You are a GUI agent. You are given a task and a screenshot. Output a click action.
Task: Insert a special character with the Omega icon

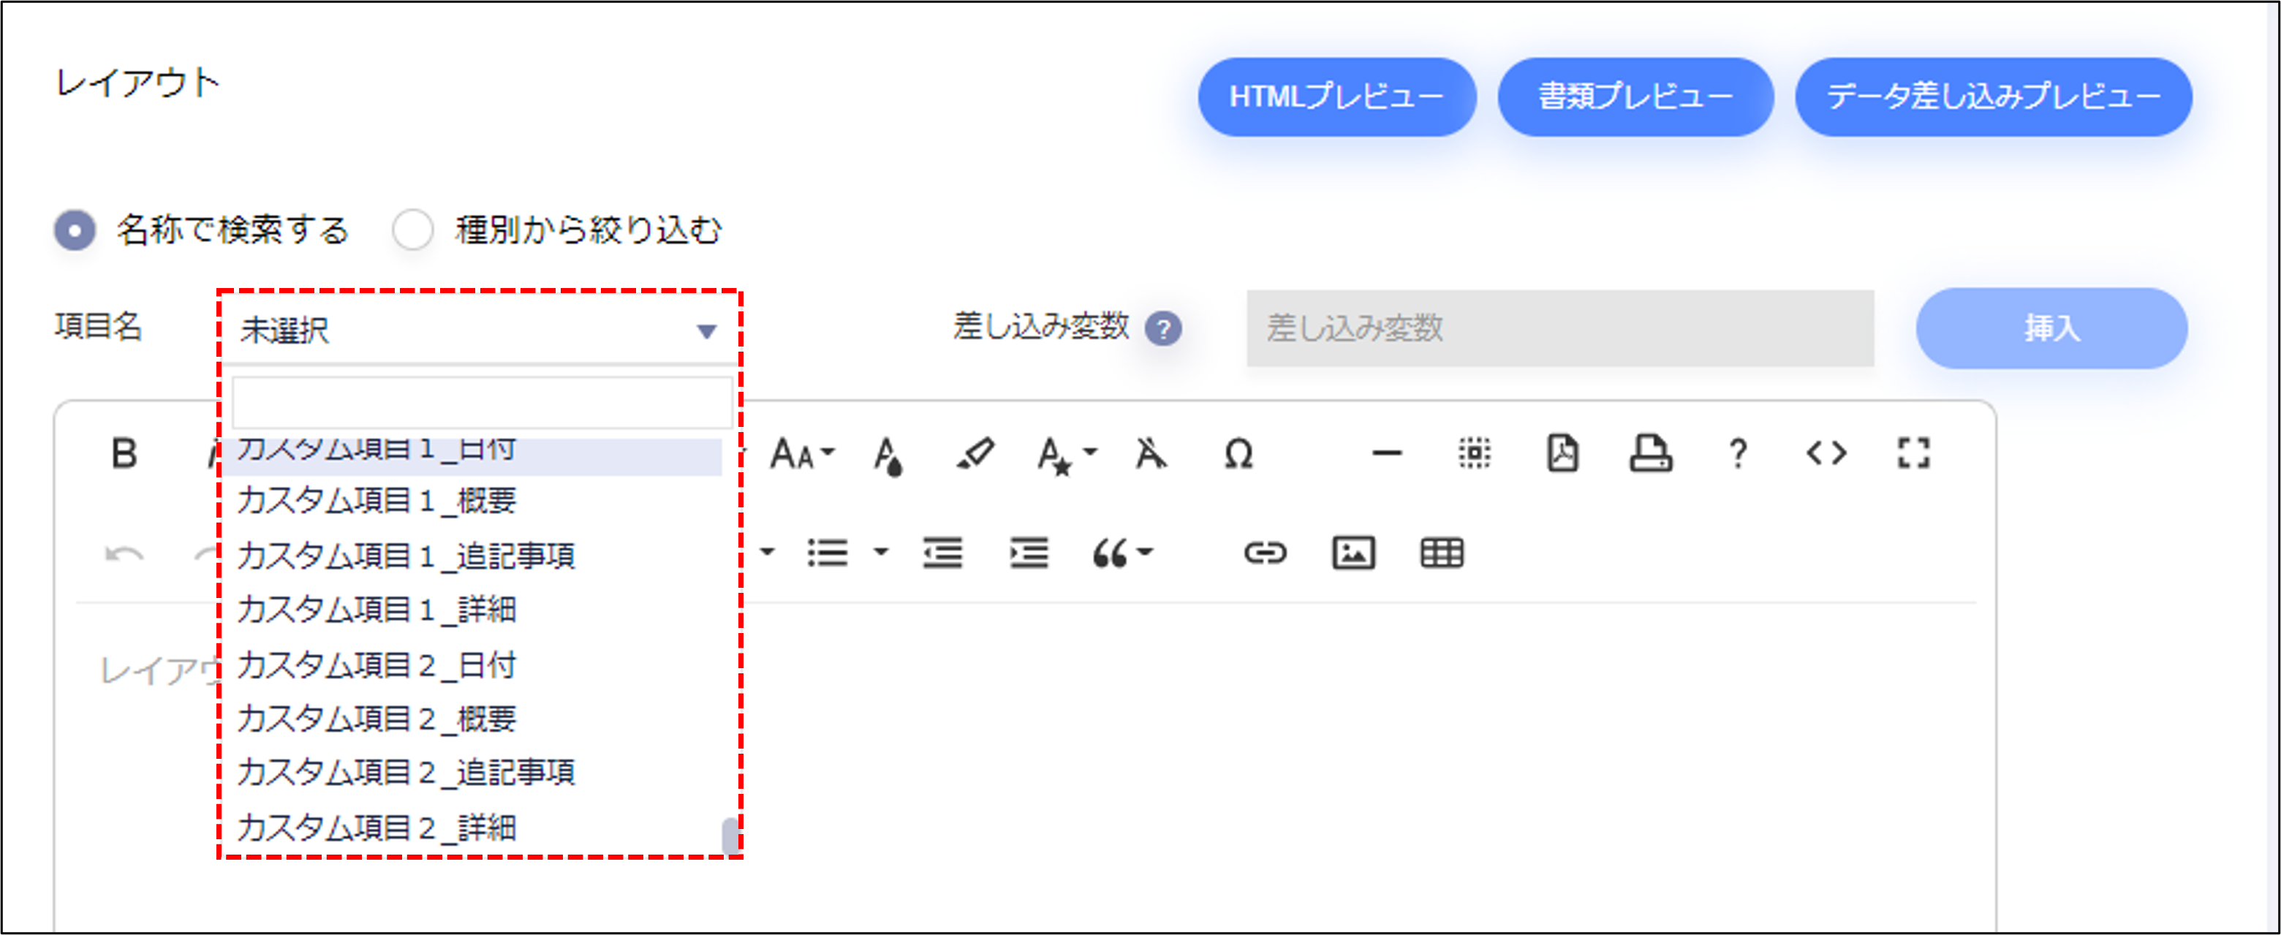pyautogui.click(x=1237, y=453)
